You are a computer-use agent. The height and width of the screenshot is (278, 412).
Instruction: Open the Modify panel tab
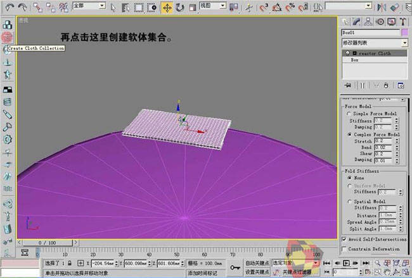tap(357, 21)
